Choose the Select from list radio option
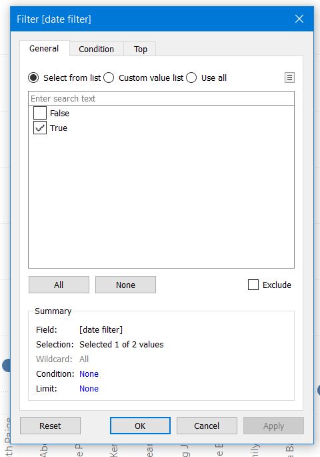Viewport: 320px width, 457px height. point(33,78)
